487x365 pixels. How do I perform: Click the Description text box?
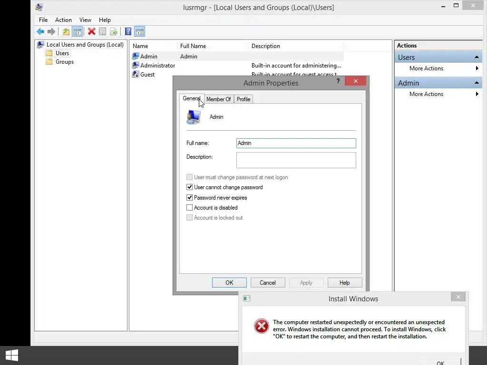pos(296,160)
